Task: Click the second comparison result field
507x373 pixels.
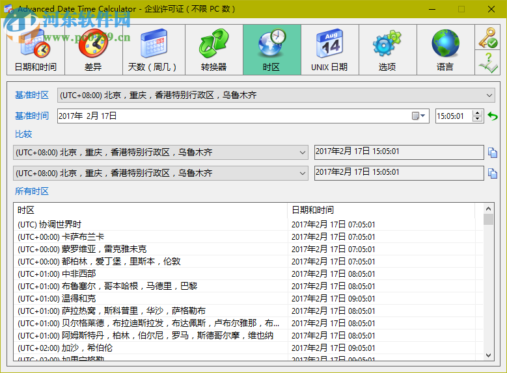Action: tap(399, 173)
